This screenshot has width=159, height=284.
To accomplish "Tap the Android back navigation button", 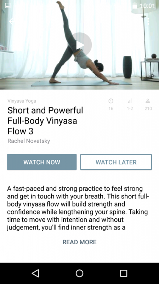I will [x=36, y=273].
